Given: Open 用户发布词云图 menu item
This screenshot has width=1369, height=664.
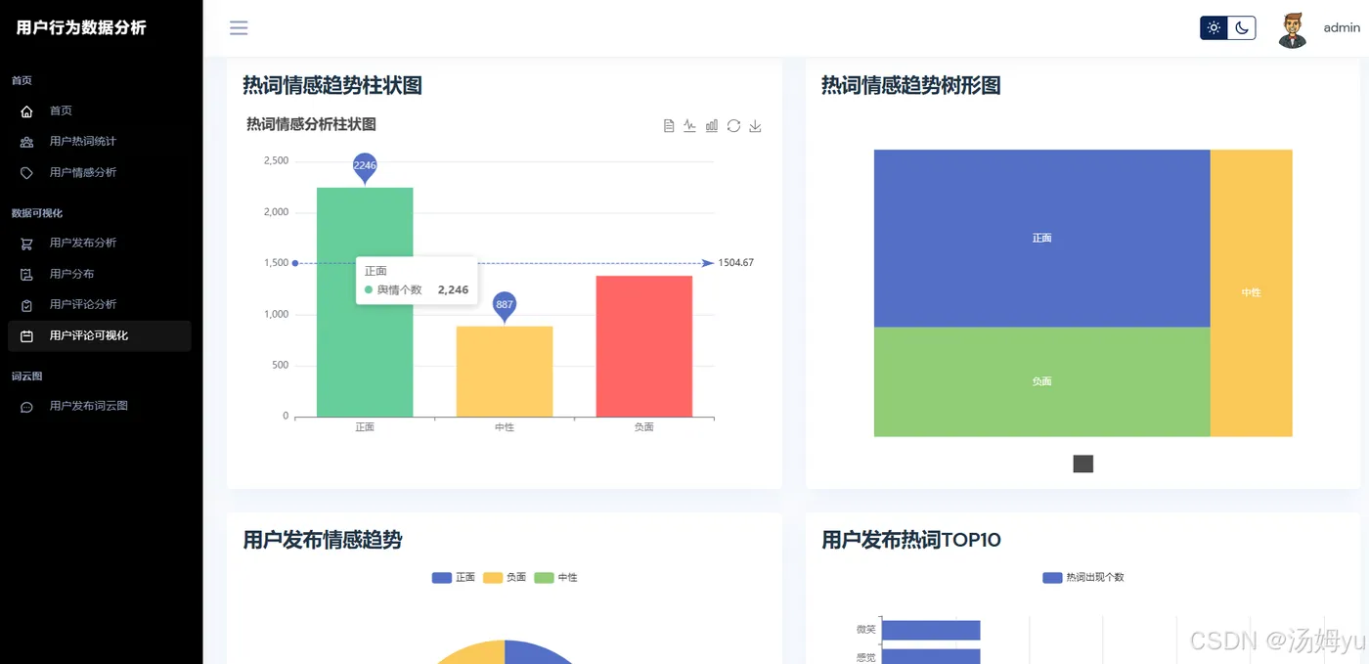Looking at the screenshot, I should 99,406.
